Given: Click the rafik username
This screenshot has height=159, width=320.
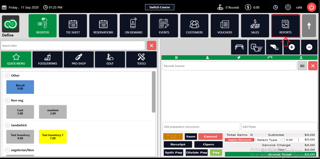Looking at the screenshot, I should pyautogui.click(x=299, y=7).
